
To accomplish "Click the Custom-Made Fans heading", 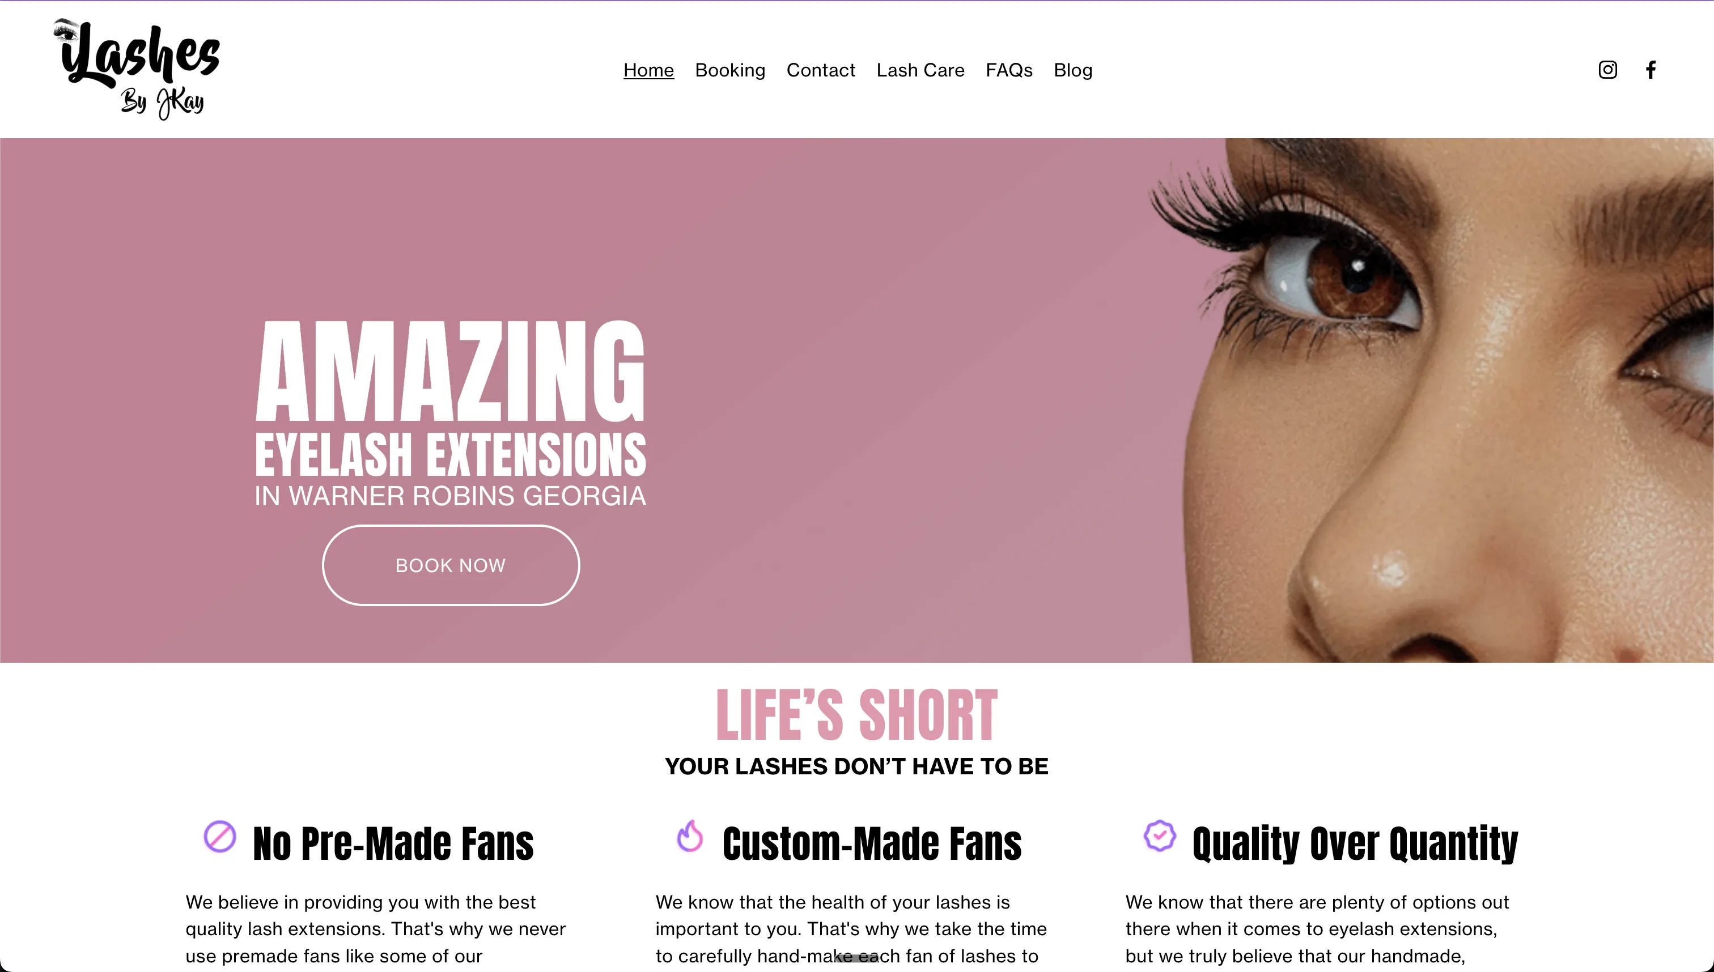I will coord(872,843).
